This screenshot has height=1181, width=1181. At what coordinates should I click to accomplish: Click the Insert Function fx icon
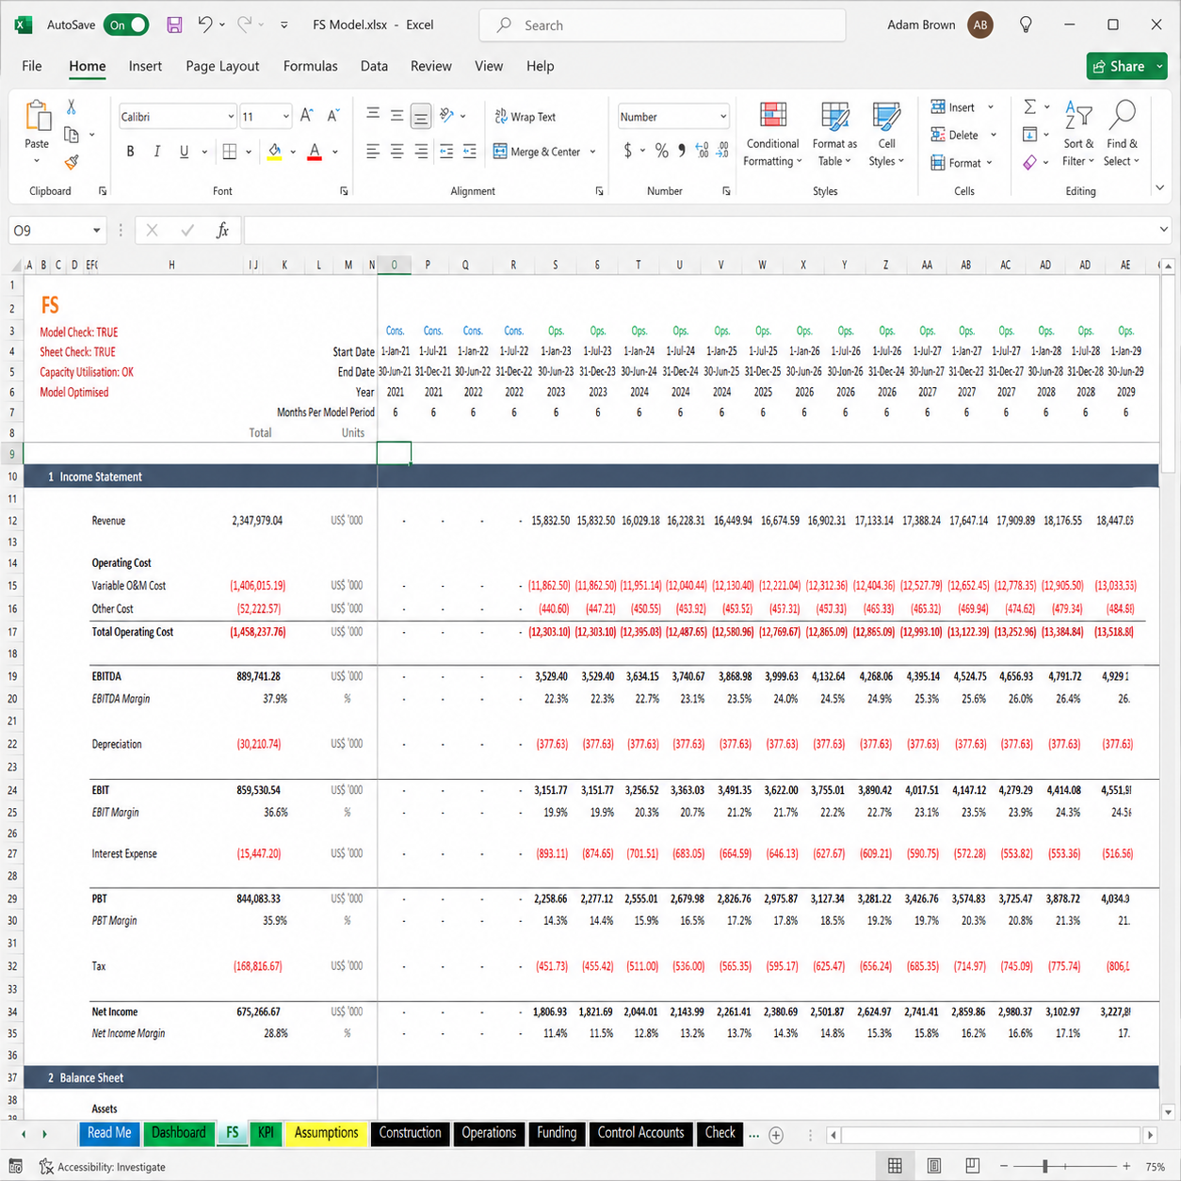(222, 230)
